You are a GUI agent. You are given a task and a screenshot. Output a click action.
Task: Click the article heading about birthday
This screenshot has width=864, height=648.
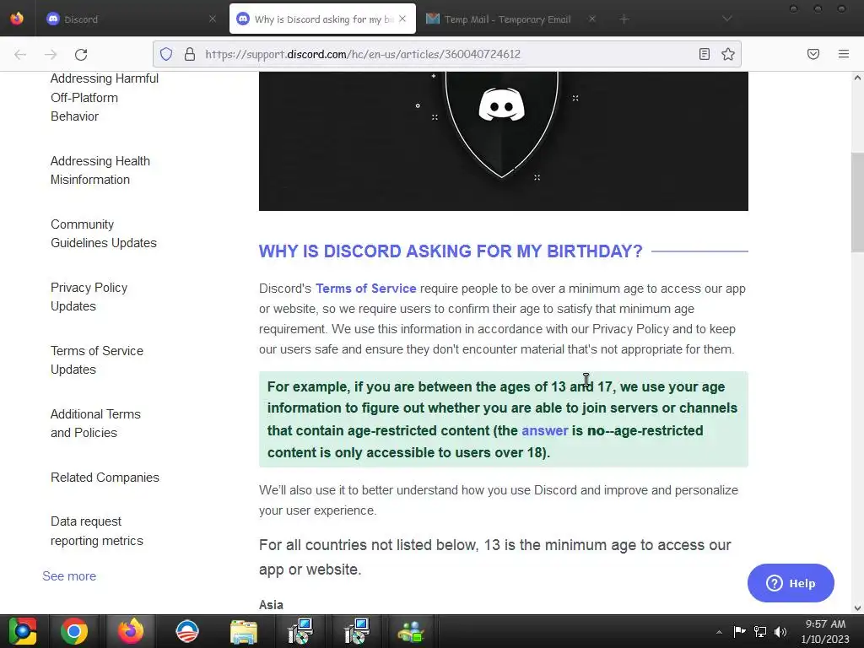[451, 251]
